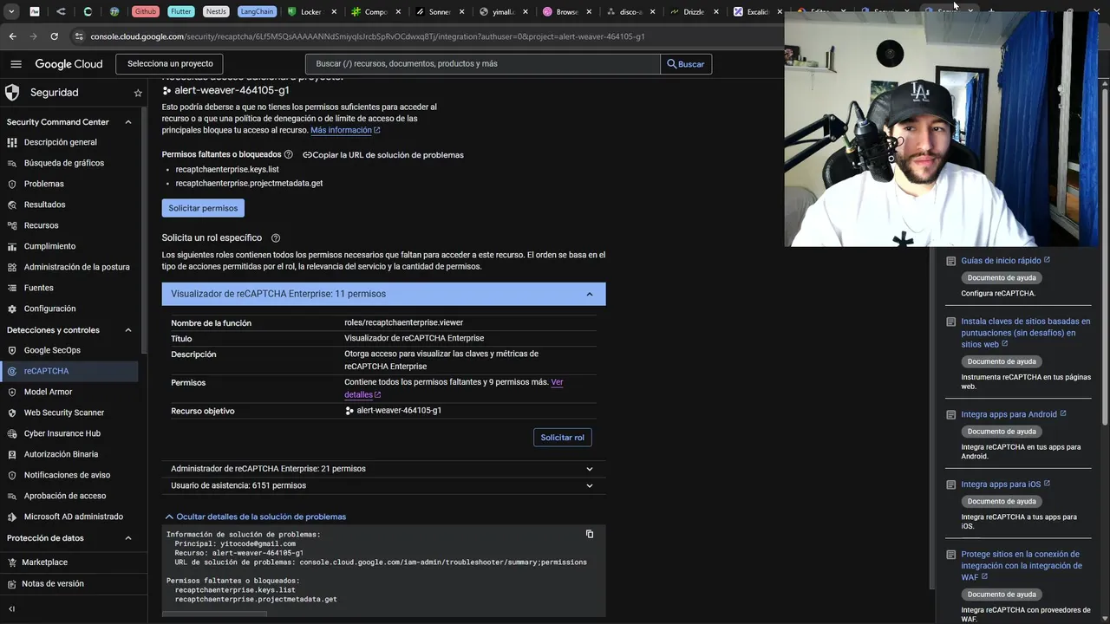
Task: Open the Más información link
Action: [345, 130]
